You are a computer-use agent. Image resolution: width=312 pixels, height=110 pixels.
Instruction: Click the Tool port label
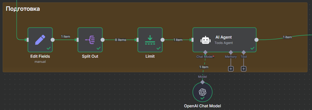pos(244,57)
